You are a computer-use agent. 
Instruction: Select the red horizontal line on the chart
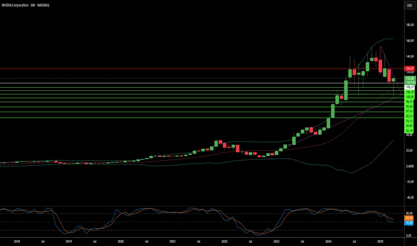point(202,68)
